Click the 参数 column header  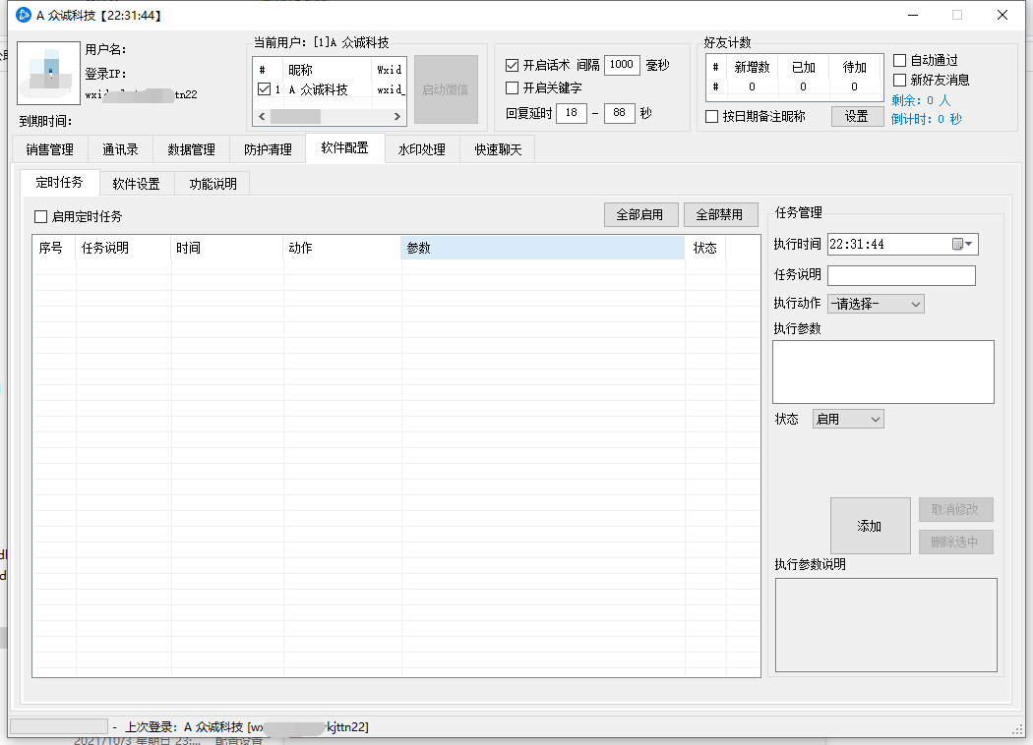(542, 248)
